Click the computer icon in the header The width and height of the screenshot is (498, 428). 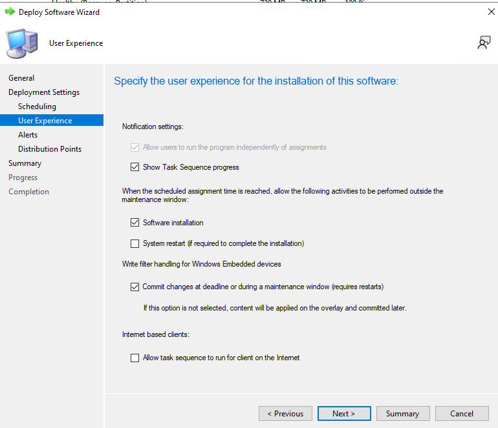click(x=21, y=43)
